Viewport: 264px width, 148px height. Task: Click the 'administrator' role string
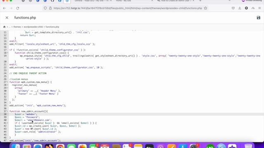click(47, 132)
